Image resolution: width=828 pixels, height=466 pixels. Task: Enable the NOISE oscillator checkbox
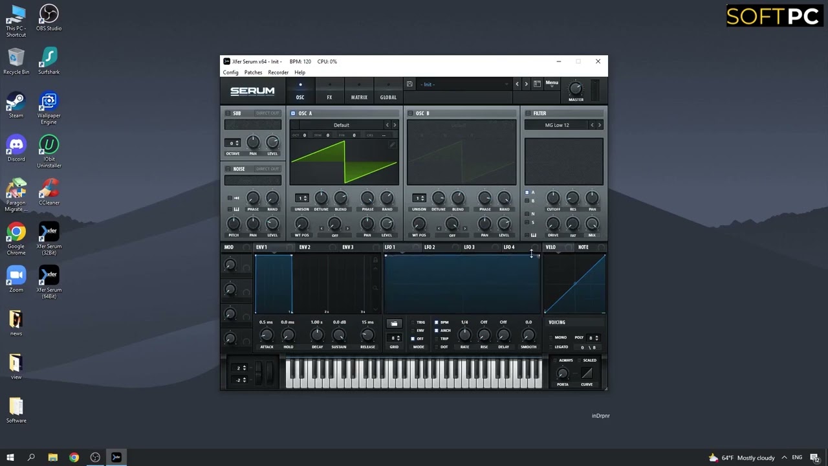point(228,169)
